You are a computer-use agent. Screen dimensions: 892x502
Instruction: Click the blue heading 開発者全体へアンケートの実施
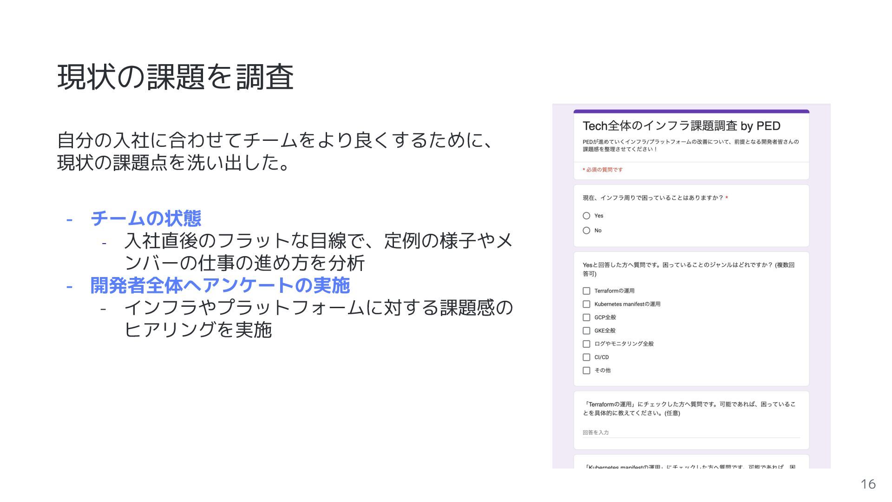[x=220, y=285]
